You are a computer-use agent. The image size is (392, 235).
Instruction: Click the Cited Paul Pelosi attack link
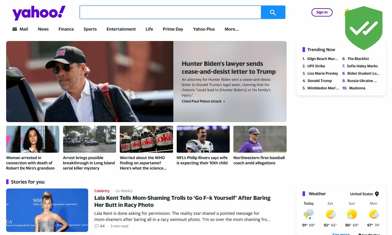(x=203, y=101)
